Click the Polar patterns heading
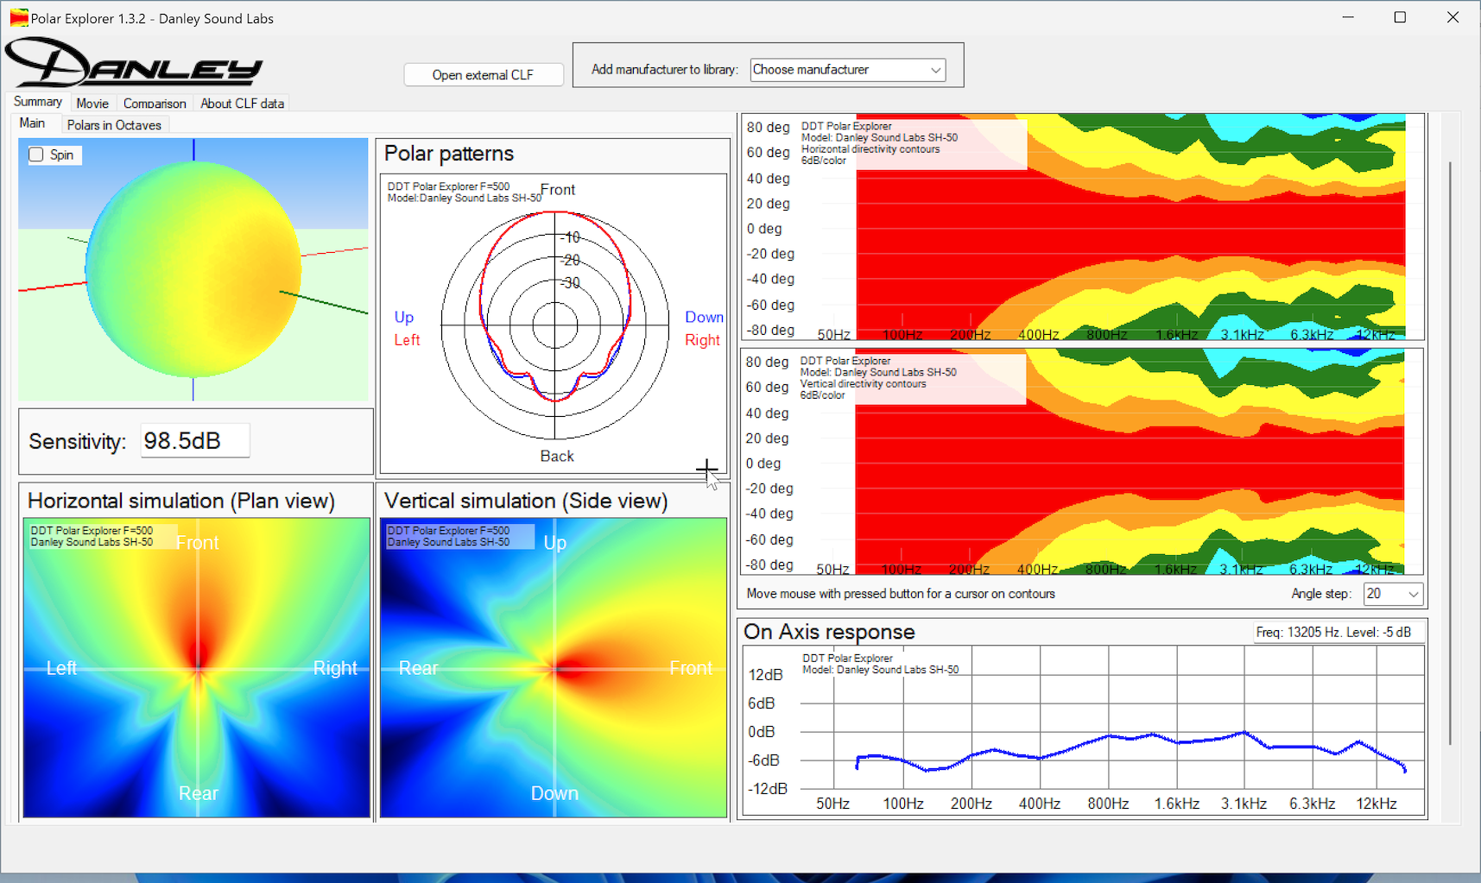Image resolution: width=1481 pixels, height=883 pixels. (449, 154)
